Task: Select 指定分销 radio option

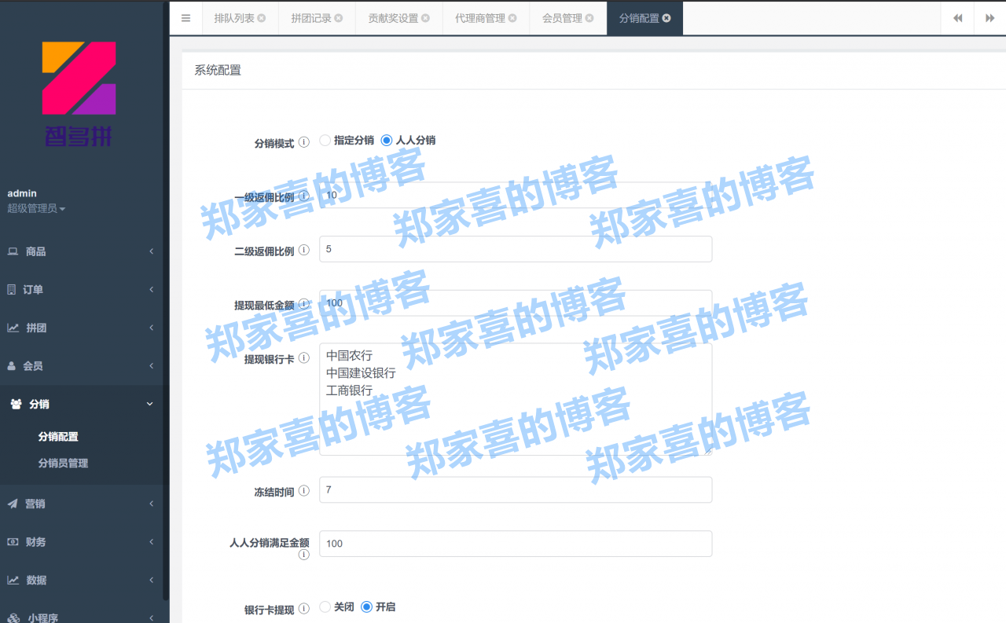Action: pyautogui.click(x=325, y=141)
